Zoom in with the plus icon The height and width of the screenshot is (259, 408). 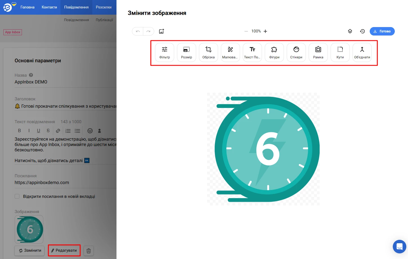(265, 31)
